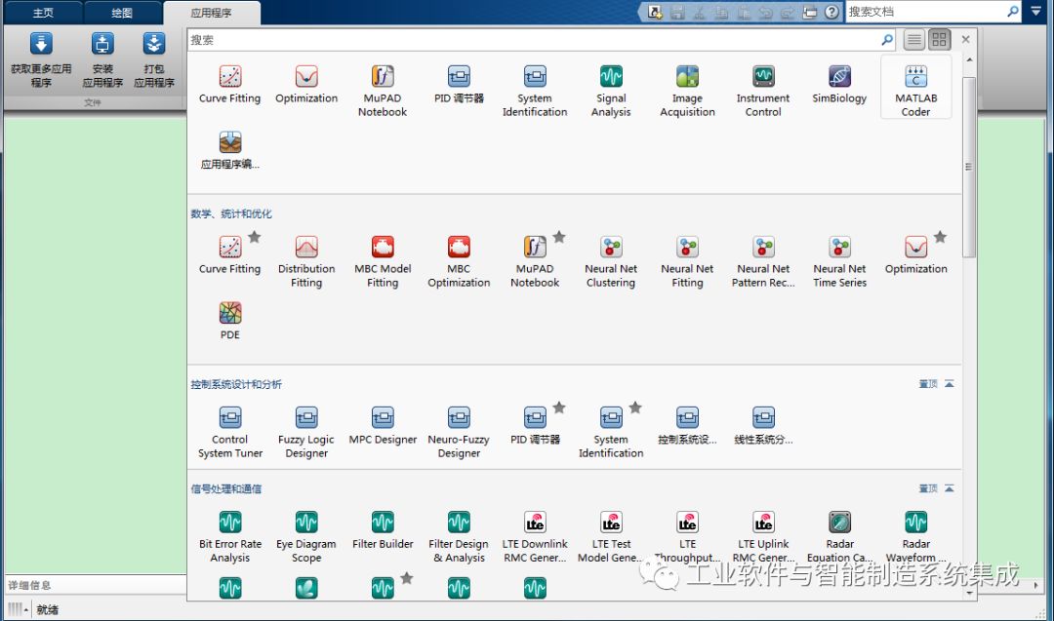Launch MBC Model Fitting app
The image size is (1054, 621).
383,262
